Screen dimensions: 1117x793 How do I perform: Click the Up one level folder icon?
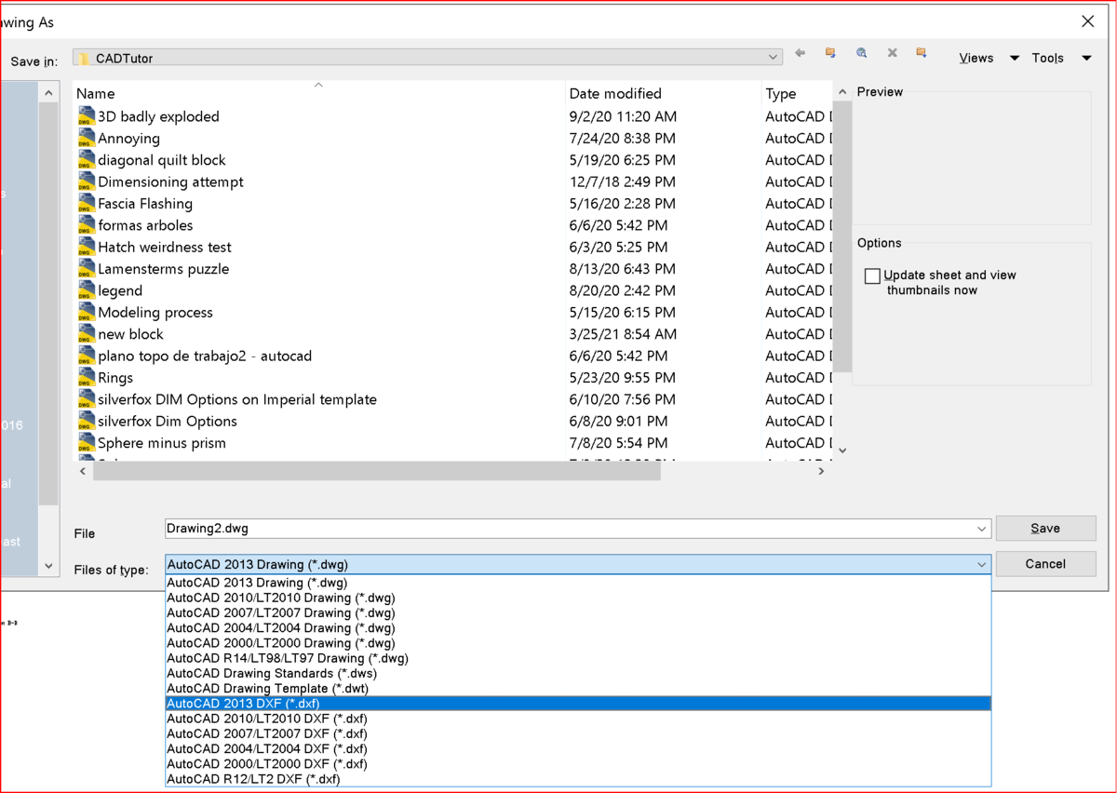point(830,54)
